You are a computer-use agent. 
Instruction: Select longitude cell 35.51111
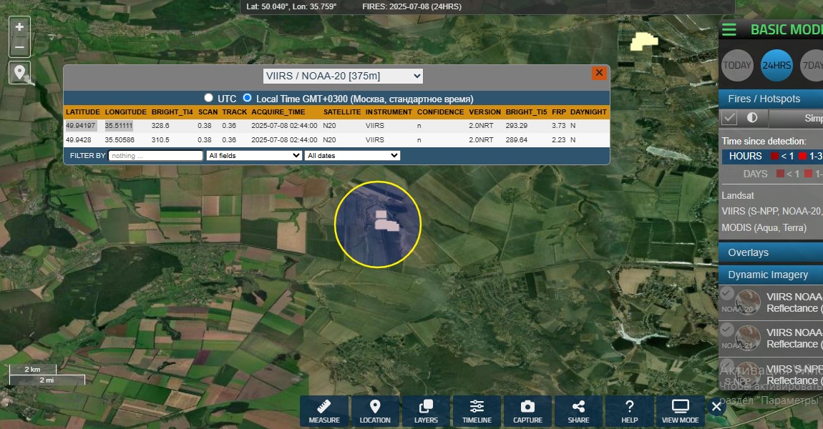coord(119,126)
